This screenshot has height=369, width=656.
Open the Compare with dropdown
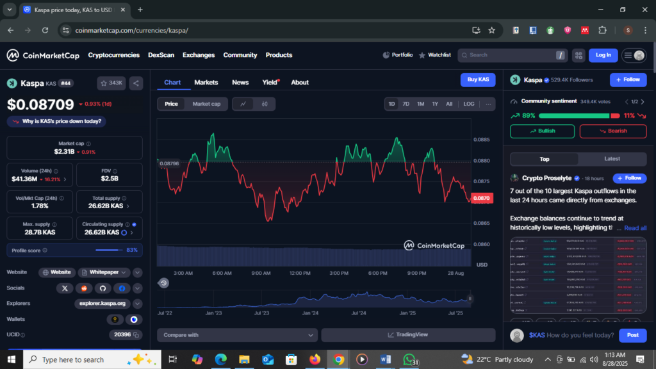click(237, 335)
